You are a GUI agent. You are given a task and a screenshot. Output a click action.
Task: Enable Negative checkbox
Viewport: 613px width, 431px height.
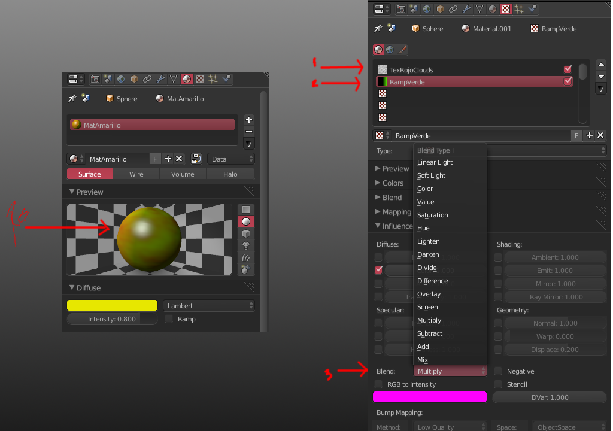point(498,371)
